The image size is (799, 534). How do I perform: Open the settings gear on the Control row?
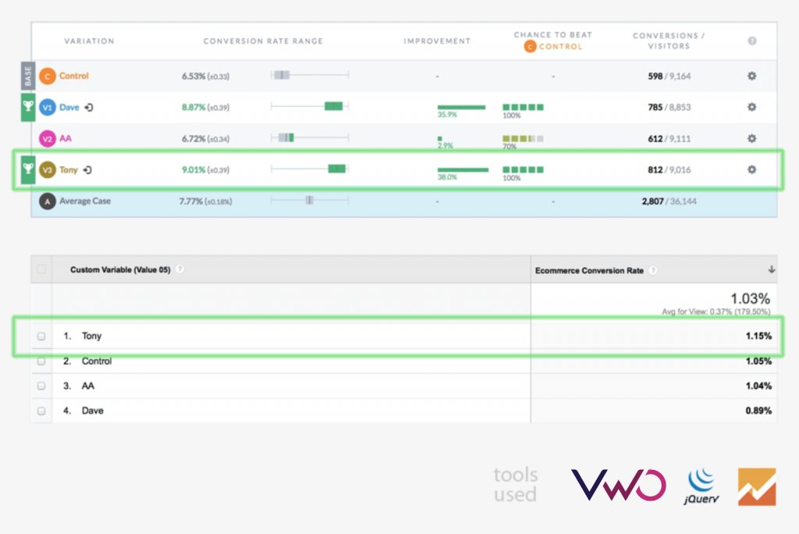point(751,76)
